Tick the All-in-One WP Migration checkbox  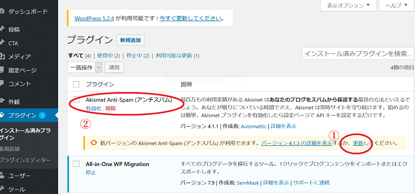click(76, 164)
